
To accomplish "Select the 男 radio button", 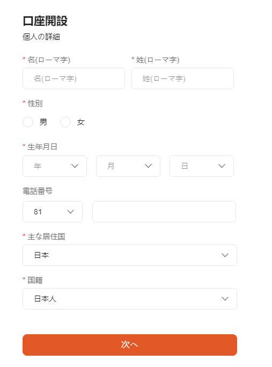I will (28, 122).
